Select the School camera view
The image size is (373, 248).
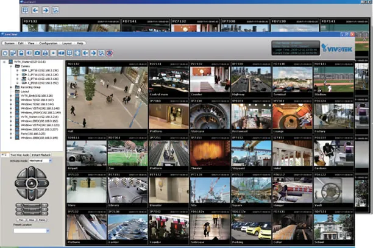pos(333,227)
